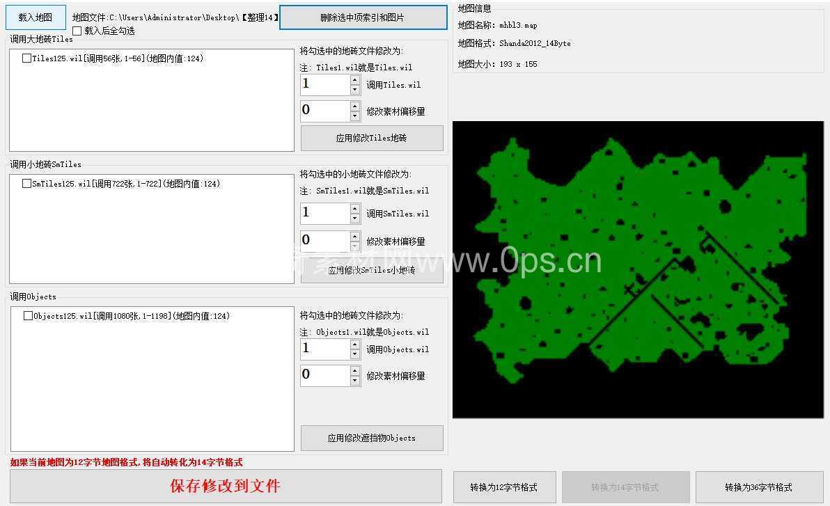Image resolution: width=830 pixels, height=506 pixels.
Task: Check the Tiles125.wil list item
Action: coord(26,59)
